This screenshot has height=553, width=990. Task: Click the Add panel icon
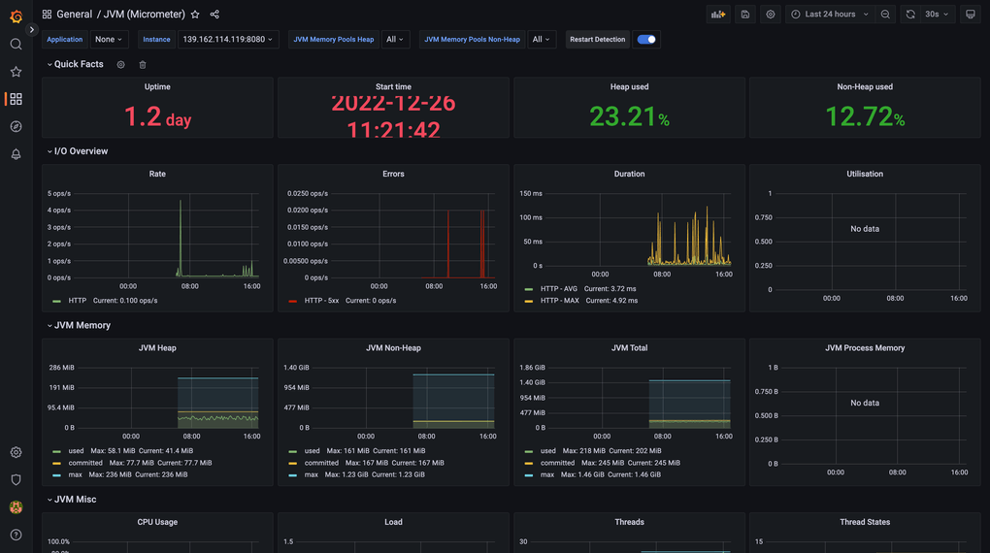717,15
